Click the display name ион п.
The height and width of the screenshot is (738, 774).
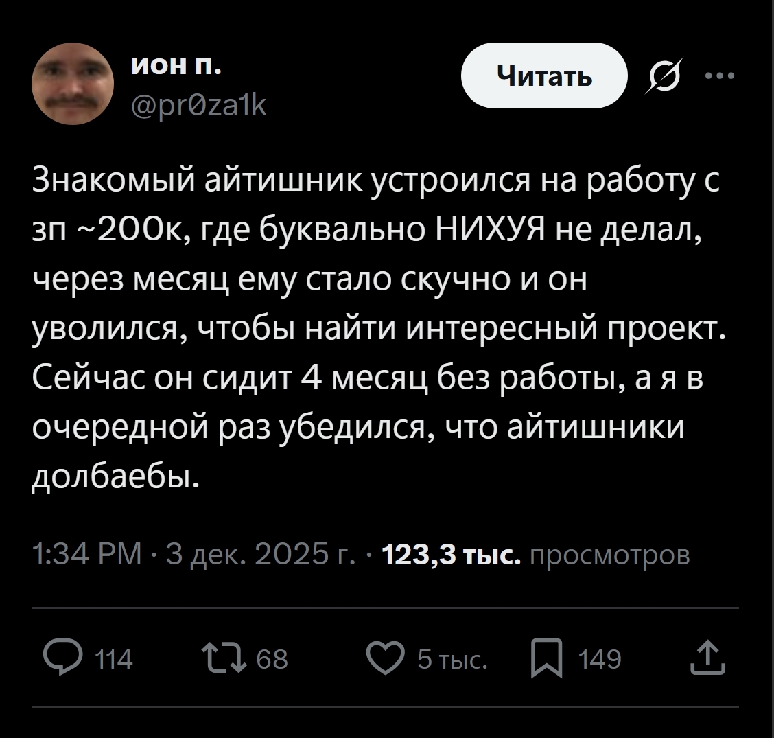pos(176,67)
